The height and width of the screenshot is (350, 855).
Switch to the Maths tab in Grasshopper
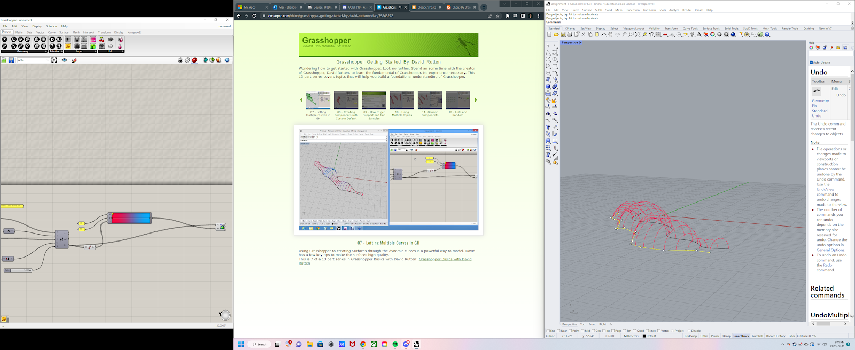19,32
